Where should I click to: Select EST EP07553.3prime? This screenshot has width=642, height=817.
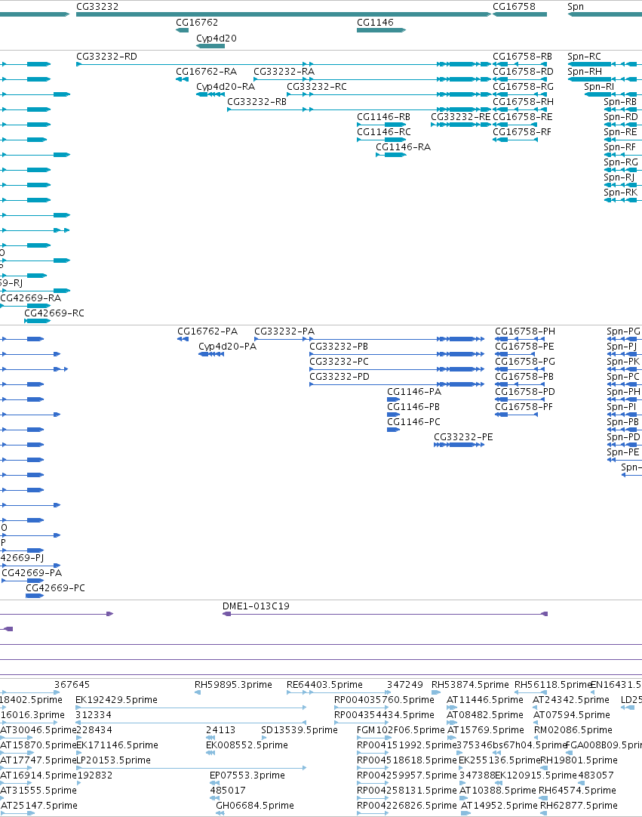247,775
